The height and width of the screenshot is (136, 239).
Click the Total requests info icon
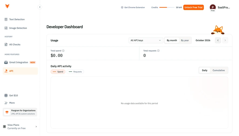(x=158, y=51)
